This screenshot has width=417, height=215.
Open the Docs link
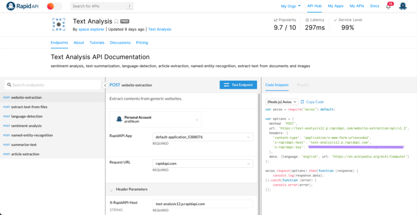tap(375, 6)
